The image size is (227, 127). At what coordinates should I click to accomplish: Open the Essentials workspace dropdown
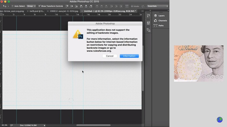pyautogui.click(x=157, y=6)
